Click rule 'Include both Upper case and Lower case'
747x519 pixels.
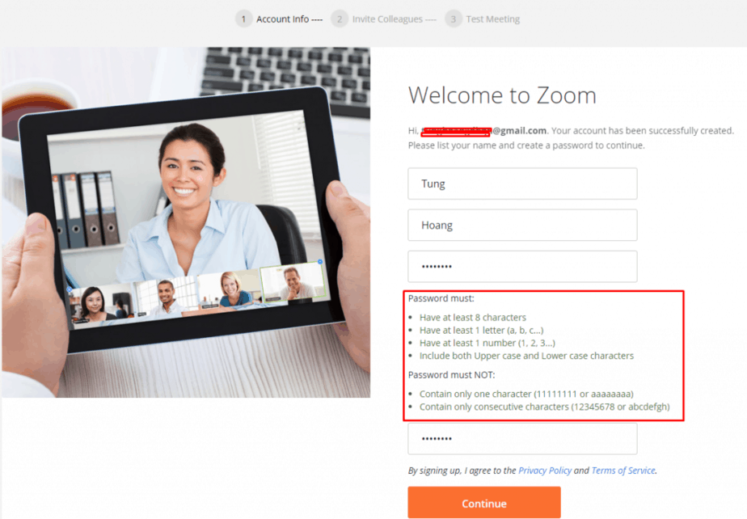coord(526,356)
